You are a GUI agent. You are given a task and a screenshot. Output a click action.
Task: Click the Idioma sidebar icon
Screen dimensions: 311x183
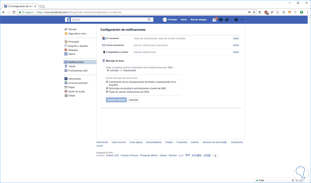click(x=66, y=54)
